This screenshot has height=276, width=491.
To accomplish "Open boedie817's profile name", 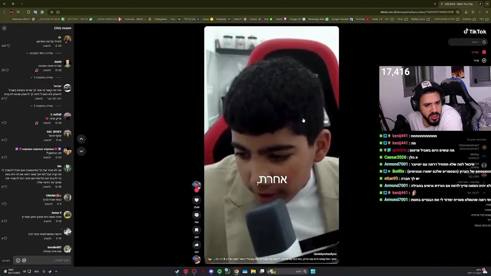I will [54, 247].
